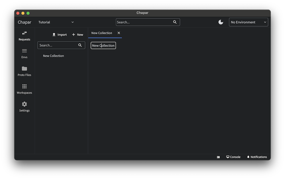285x179 pixels.
Task: Open Proto Files folder icon
Action: click(x=25, y=69)
